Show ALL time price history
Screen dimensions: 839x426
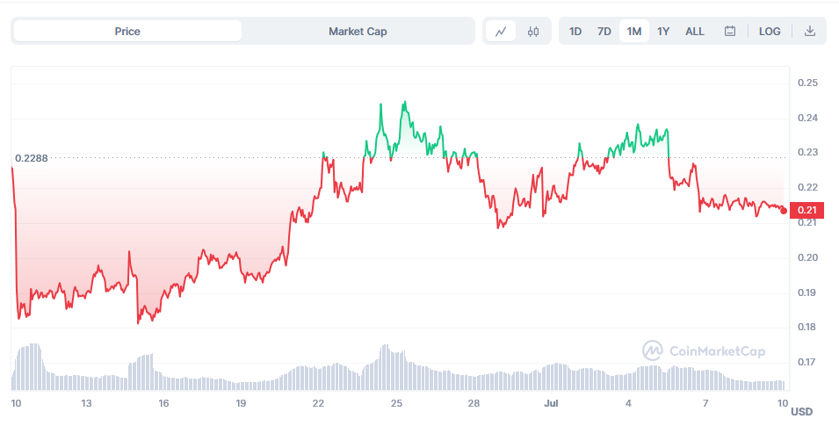click(695, 32)
